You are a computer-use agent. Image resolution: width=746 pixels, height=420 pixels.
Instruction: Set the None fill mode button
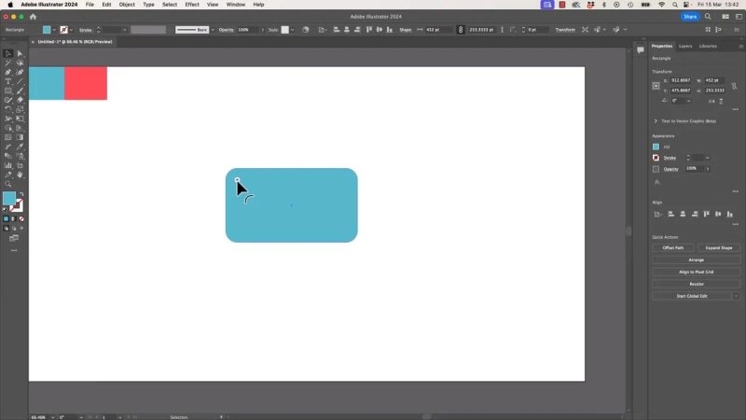click(21, 219)
